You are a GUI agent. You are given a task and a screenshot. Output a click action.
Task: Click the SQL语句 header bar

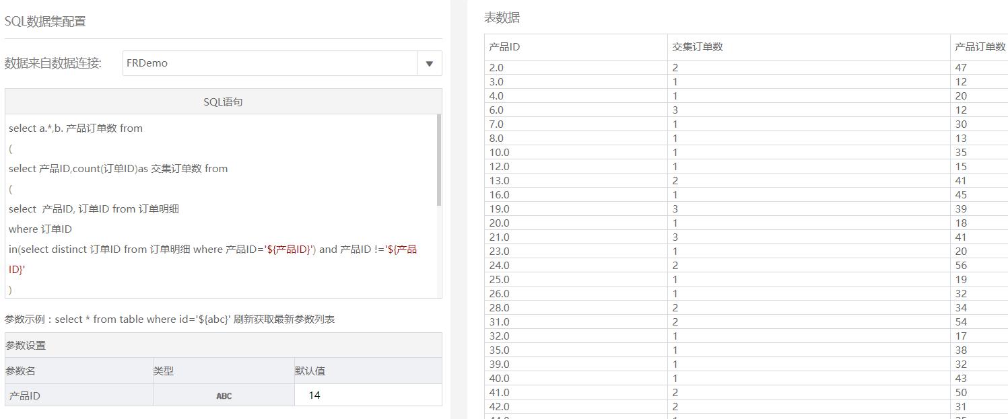(x=223, y=102)
